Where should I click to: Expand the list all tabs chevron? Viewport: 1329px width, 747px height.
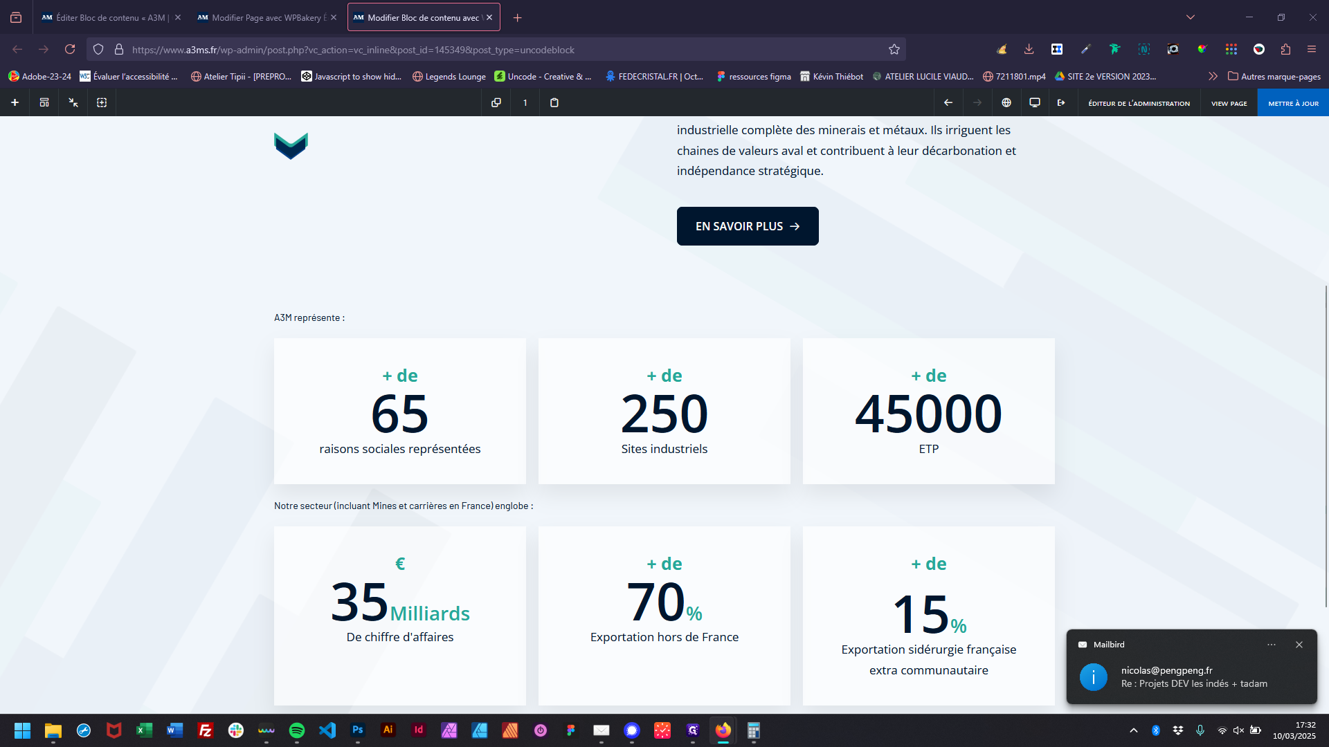click(x=1191, y=17)
